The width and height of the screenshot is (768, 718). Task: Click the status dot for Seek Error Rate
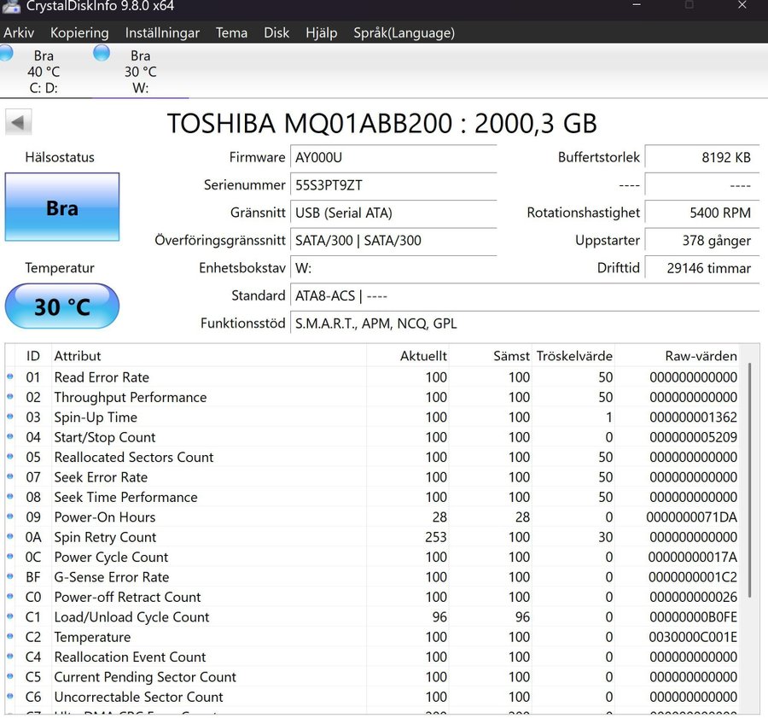9,476
